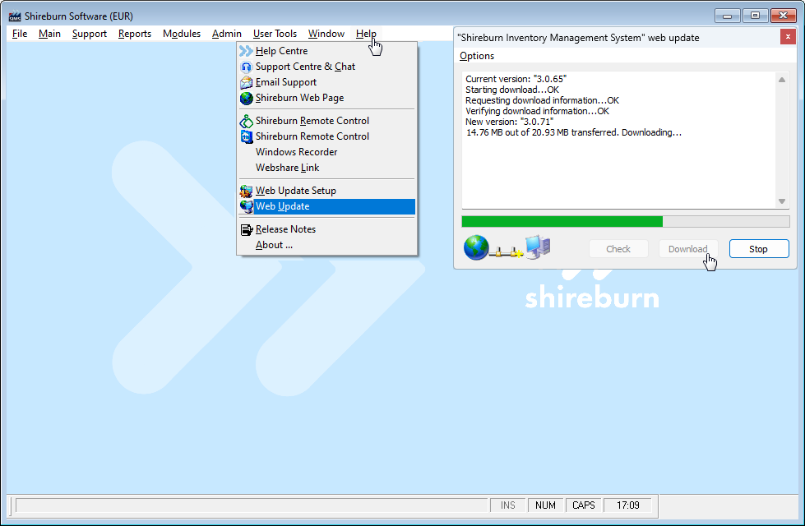
Task: Choose the About ... menu entry
Action: click(x=327, y=245)
